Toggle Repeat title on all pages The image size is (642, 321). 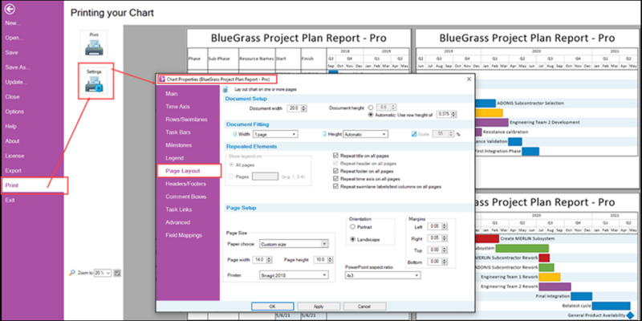336,156
